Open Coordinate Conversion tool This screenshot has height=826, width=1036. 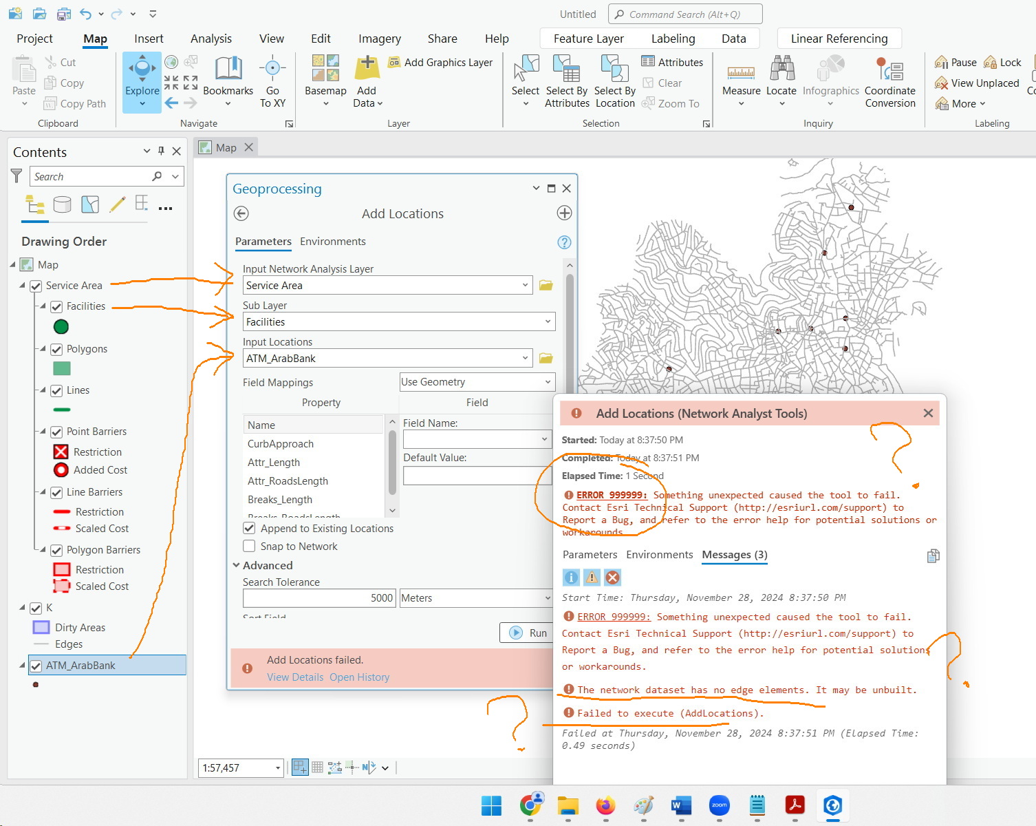click(x=889, y=79)
